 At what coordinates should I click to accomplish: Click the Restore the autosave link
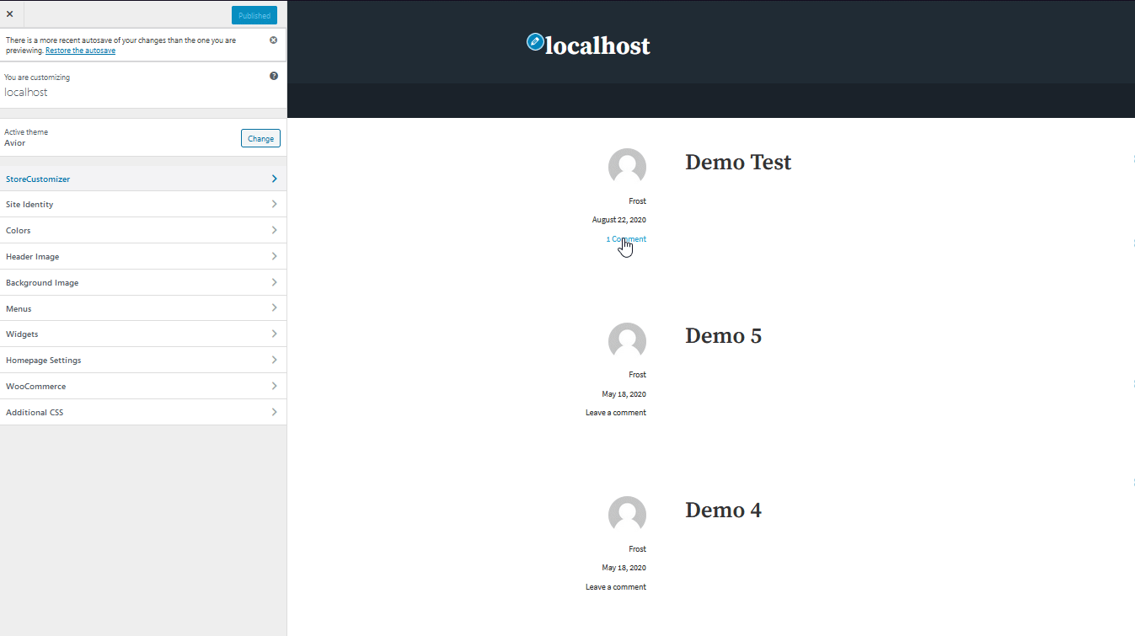(x=80, y=50)
